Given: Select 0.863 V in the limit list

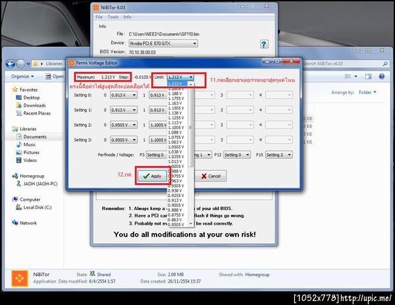Looking at the screenshot, I should coord(178,220).
